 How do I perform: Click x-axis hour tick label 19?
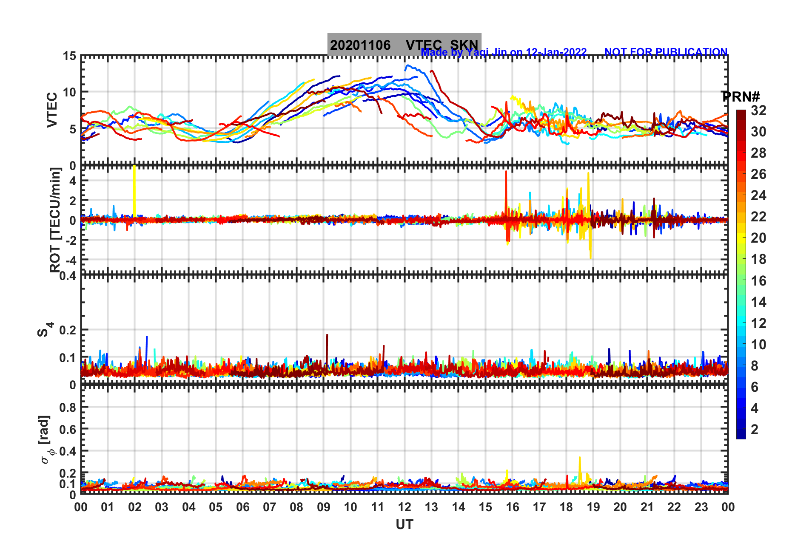pos(593,507)
